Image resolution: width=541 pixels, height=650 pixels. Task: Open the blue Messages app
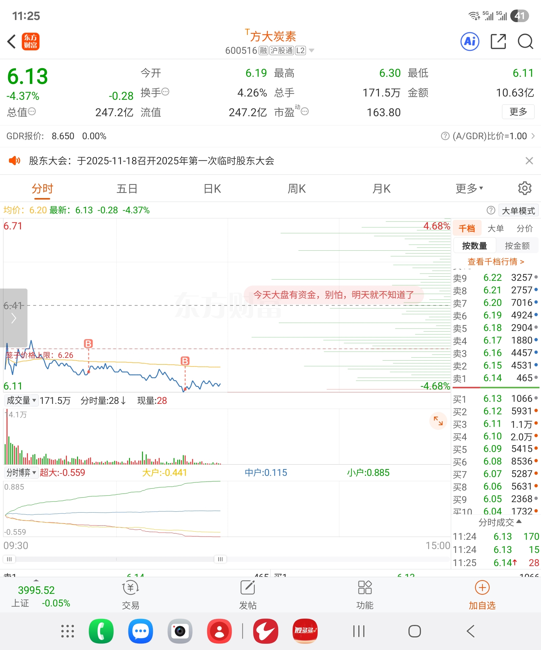[x=140, y=631]
